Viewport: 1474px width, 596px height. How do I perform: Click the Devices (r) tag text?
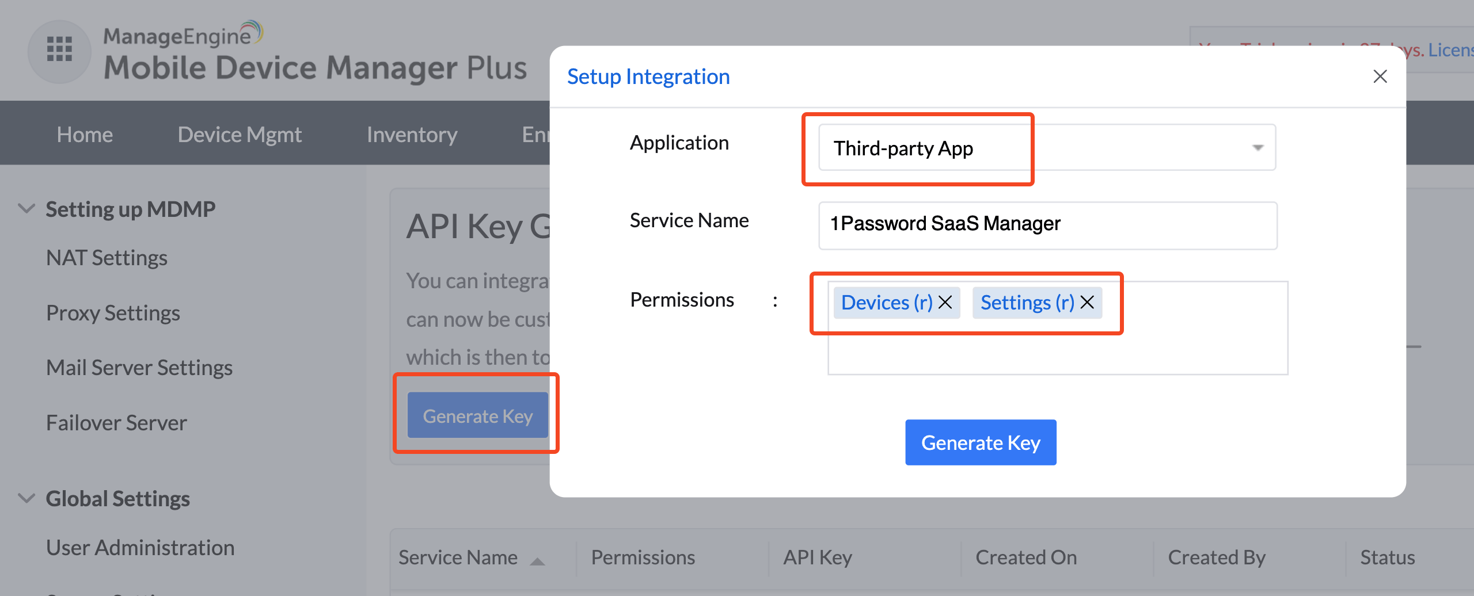coord(887,302)
